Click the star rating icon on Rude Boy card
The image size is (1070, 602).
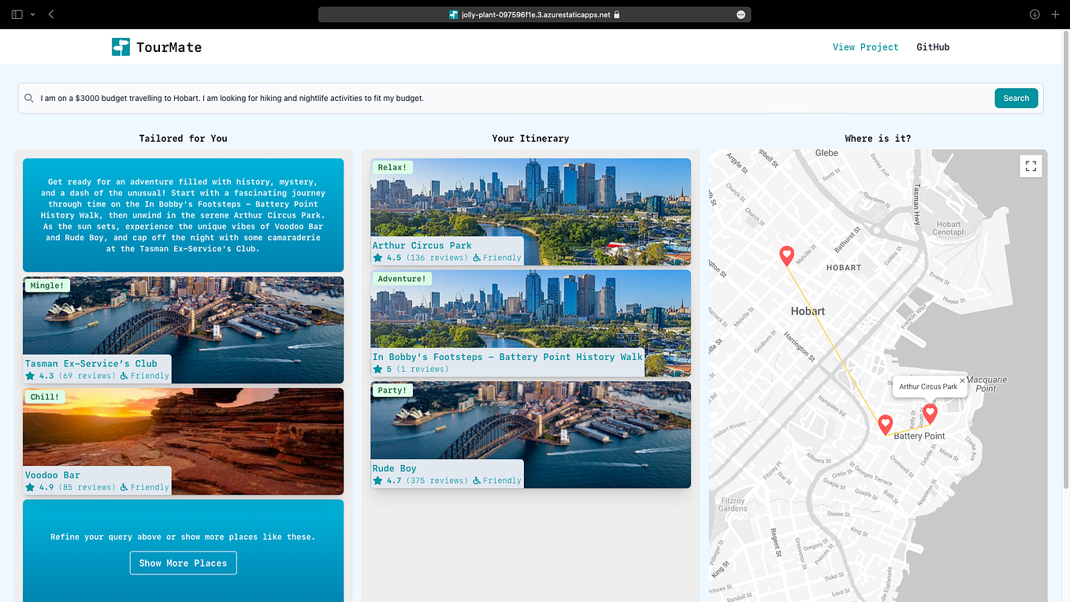coord(377,479)
